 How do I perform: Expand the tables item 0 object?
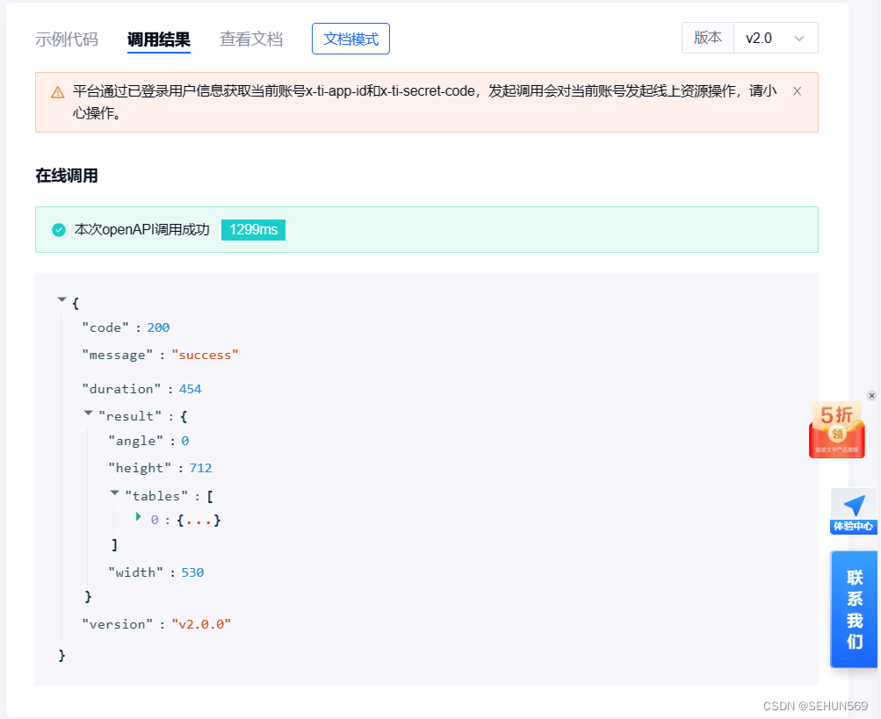tap(138, 516)
